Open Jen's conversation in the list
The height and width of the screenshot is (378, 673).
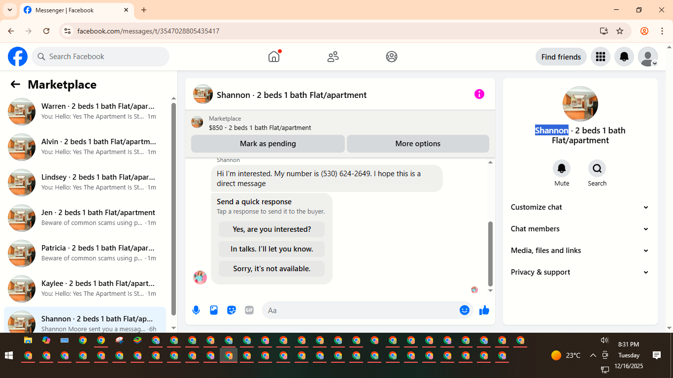tap(85, 218)
